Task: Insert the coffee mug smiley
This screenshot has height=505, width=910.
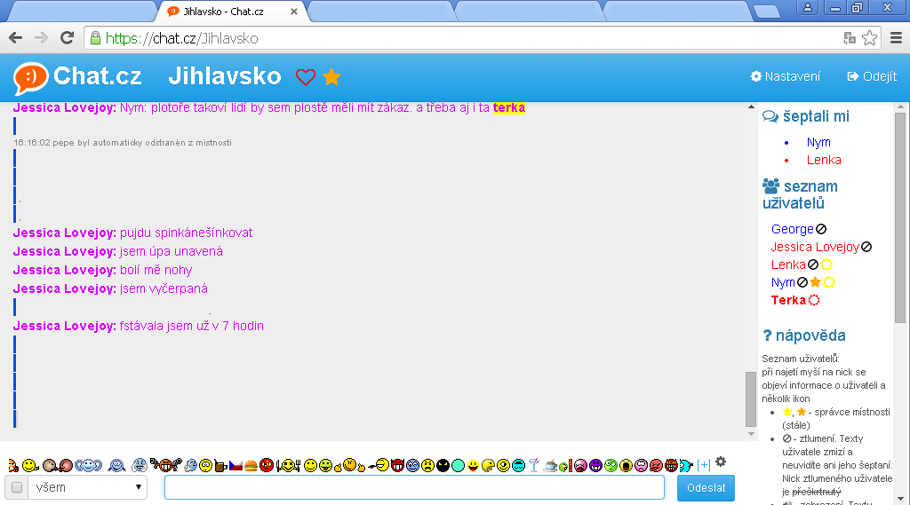Action: click(220, 466)
